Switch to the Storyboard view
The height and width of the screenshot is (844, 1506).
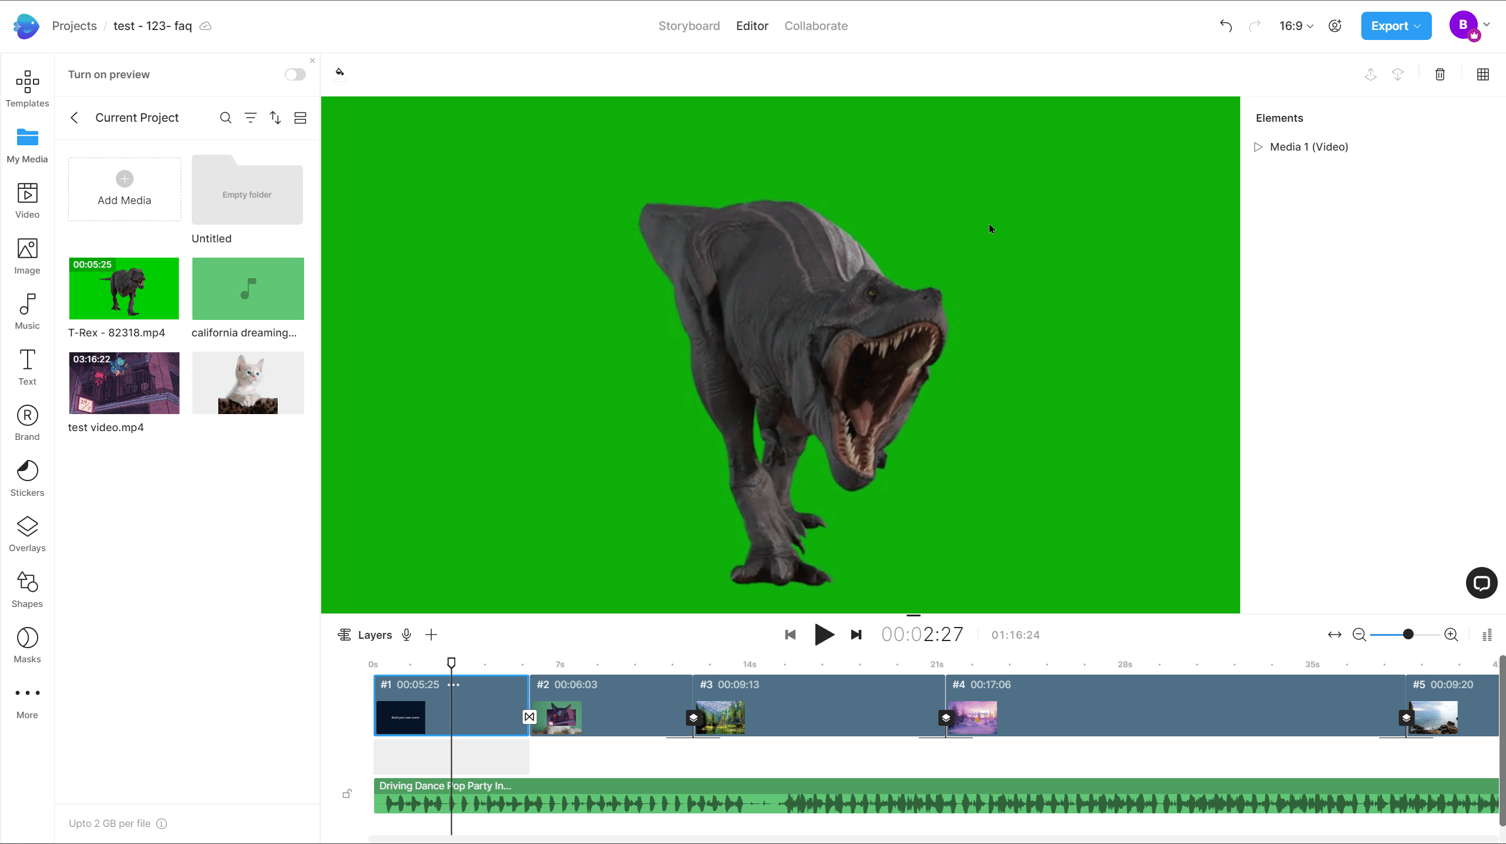[688, 25]
